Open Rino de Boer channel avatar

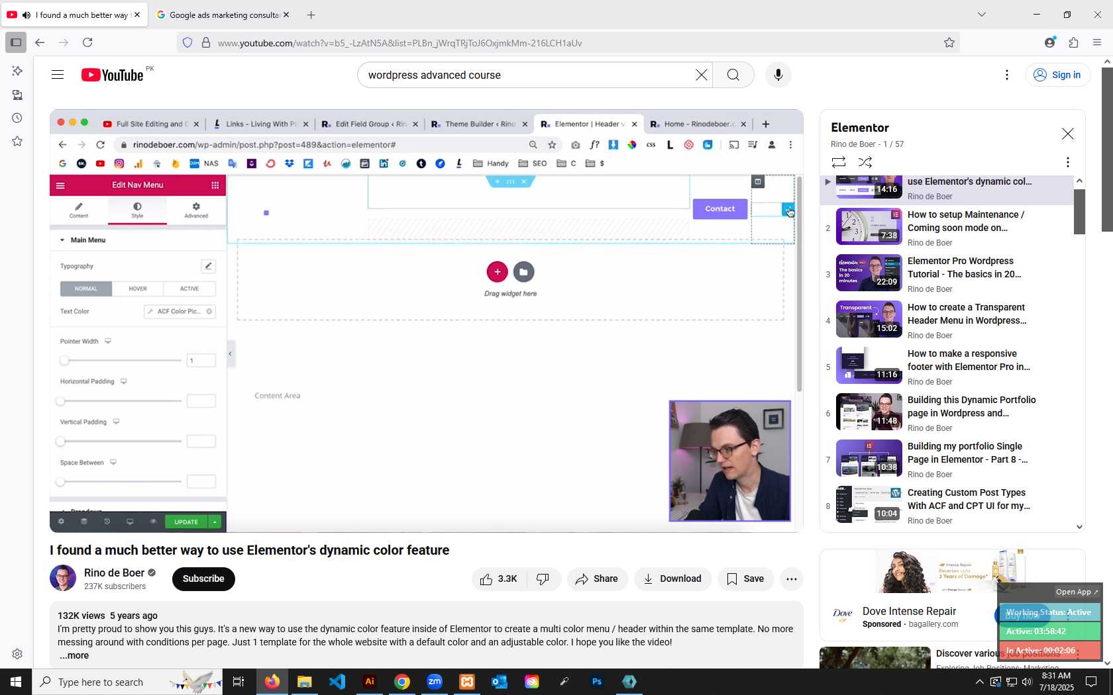pos(63,578)
